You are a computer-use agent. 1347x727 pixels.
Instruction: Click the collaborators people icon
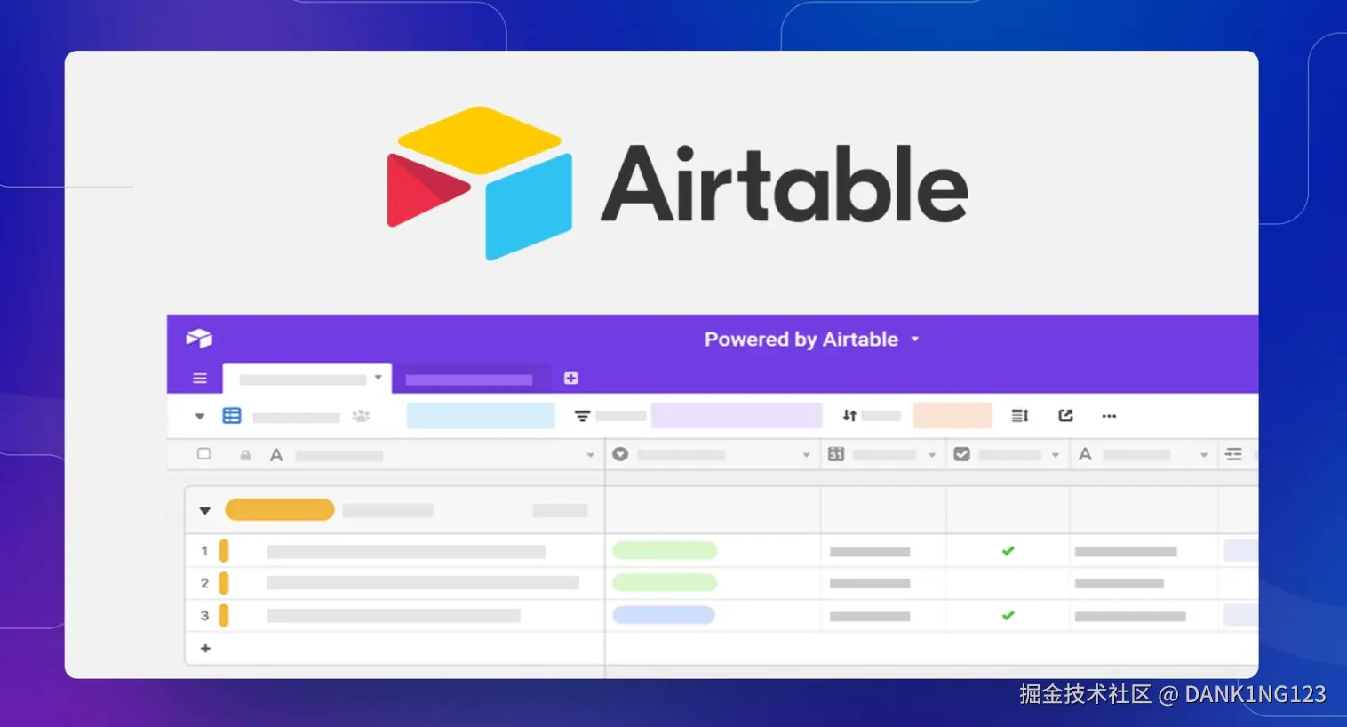pyautogui.click(x=361, y=416)
